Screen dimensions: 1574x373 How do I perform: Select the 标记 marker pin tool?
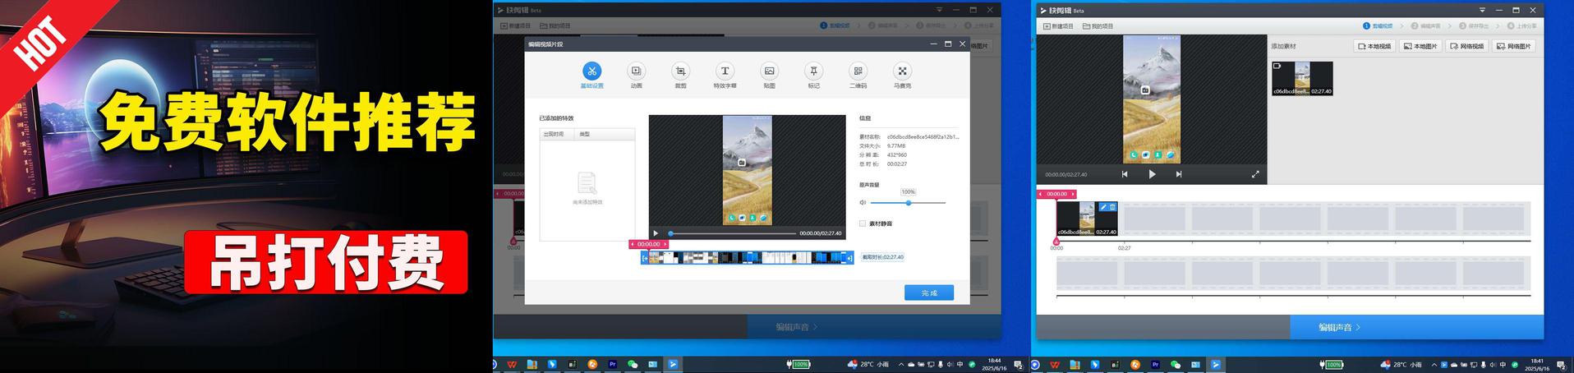point(813,71)
